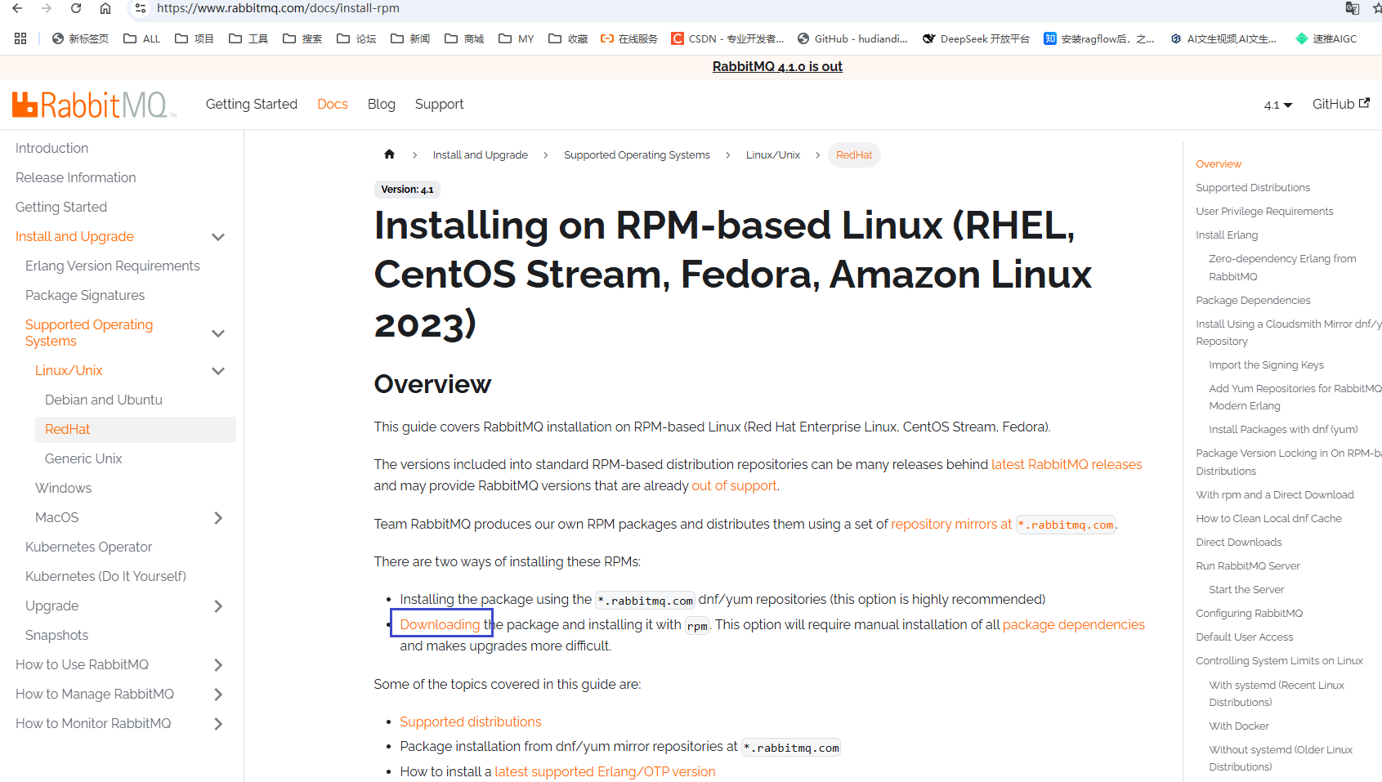Open the GitHub external link
The height and width of the screenshot is (782, 1382).
[1340, 104]
